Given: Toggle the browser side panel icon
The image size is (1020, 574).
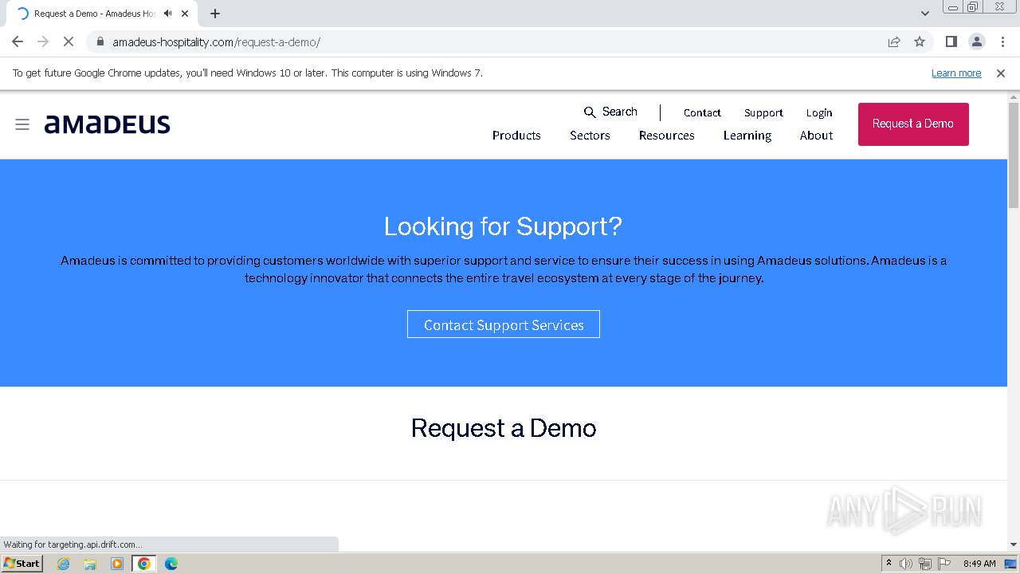Looking at the screenshot, I should pos(951,41).
